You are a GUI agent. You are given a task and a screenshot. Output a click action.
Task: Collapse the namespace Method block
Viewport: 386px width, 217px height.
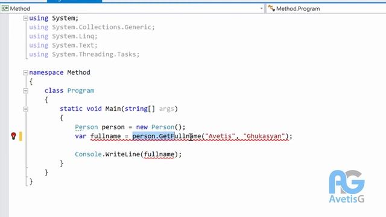pyautogui.click(x=25, y=72)
